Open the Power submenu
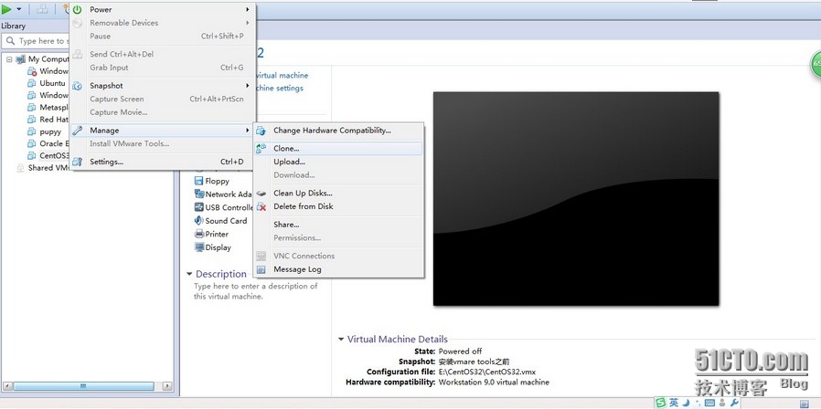 pyautogui.click(x=163, y=9)
